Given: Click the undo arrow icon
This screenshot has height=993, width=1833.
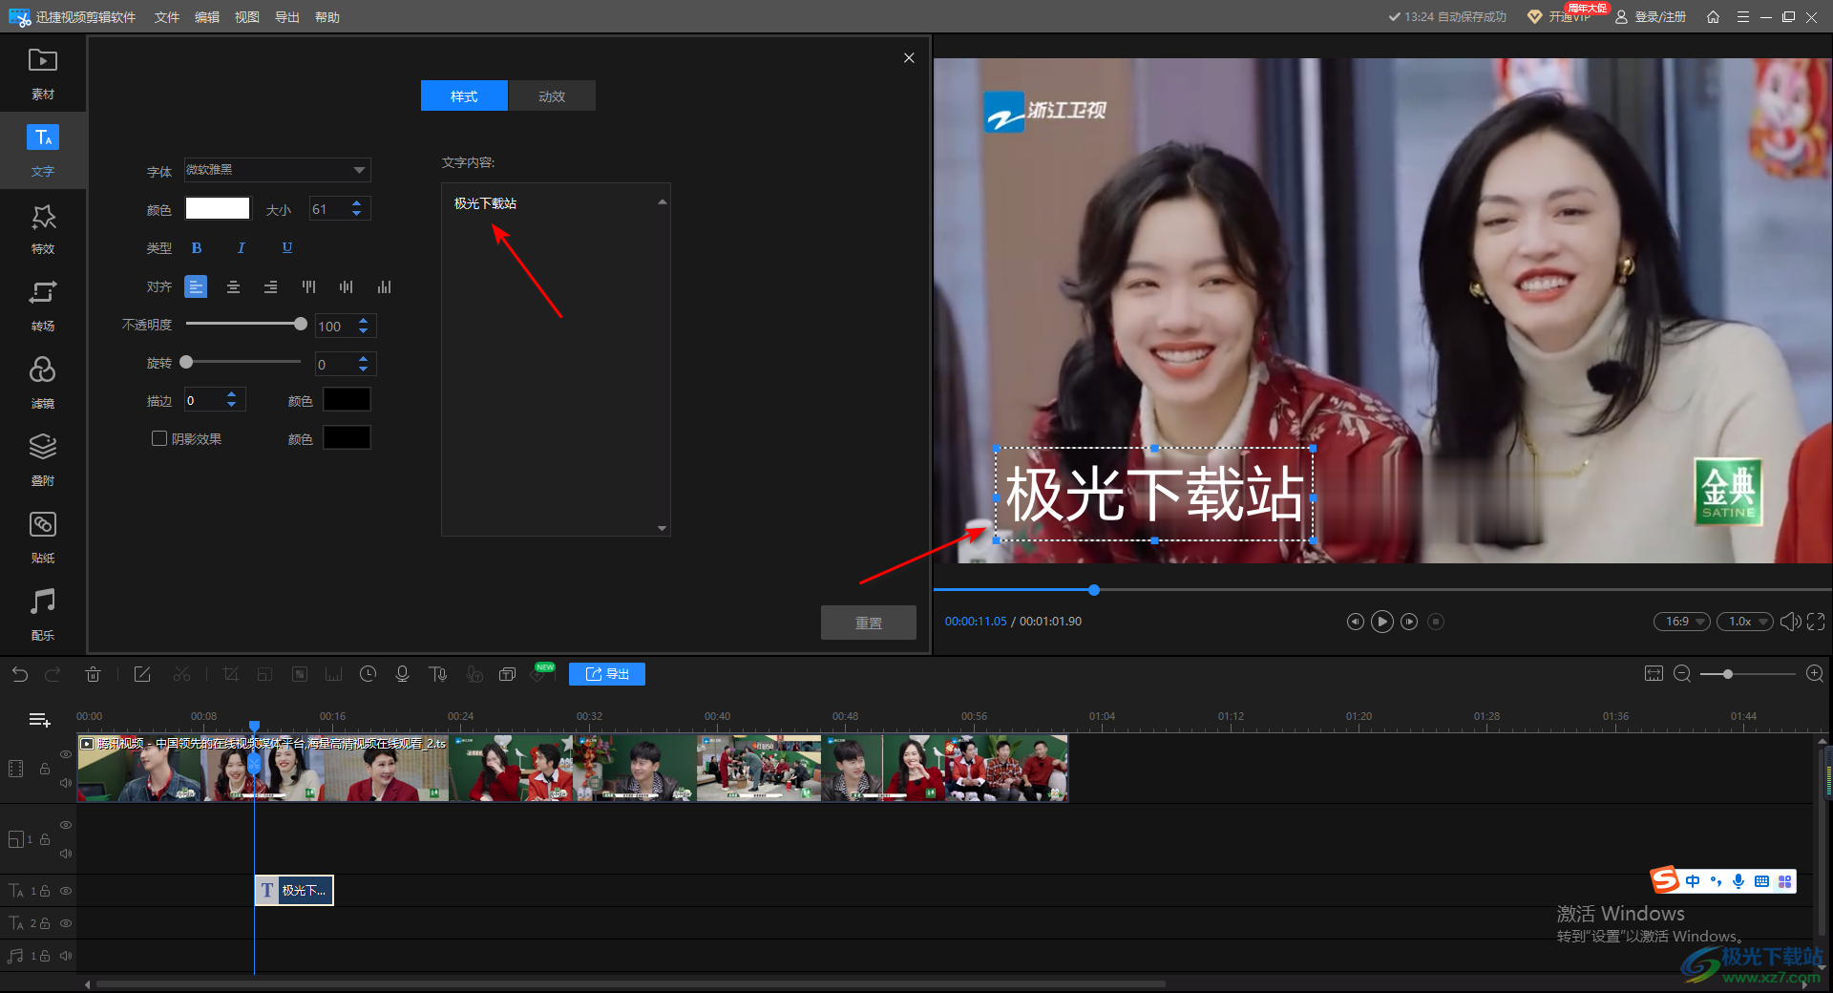Looking at the screenshot, I should click(x=20, y=674).
